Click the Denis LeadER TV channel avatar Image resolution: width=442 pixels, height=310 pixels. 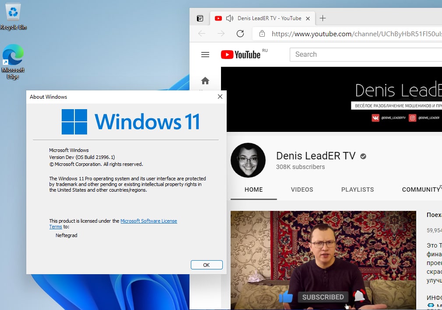tap(248, 160)
